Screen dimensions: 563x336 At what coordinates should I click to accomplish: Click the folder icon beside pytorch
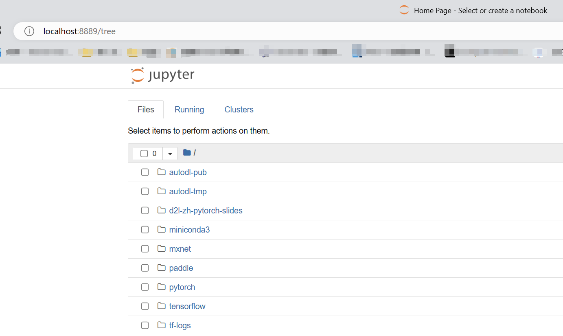tap(162, 287)
